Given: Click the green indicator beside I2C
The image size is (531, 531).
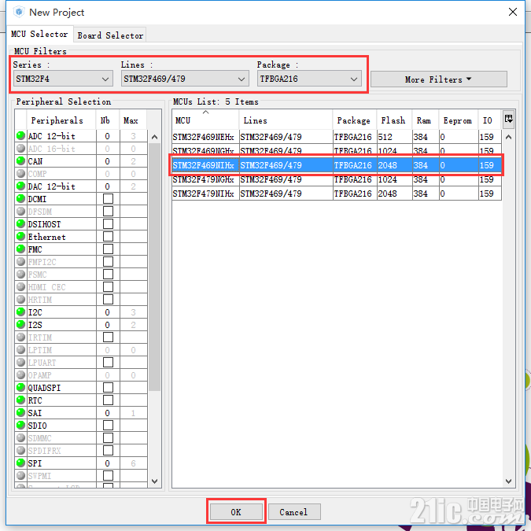Looking at the screenshot, I should click(x=20, y=312).
